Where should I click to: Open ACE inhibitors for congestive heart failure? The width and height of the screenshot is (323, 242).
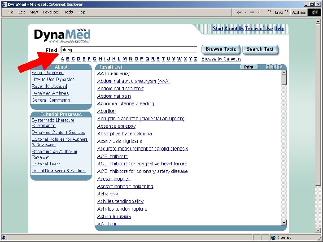coord(142,164)
